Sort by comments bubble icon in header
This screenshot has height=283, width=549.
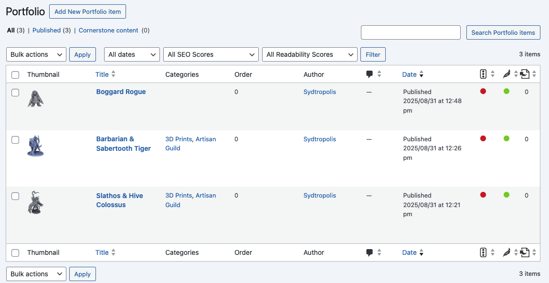(x=370, y=74)
